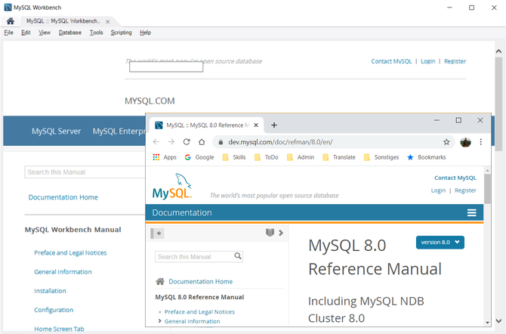Open Documentation Home link in Workbench sidebar

point(63,197)
